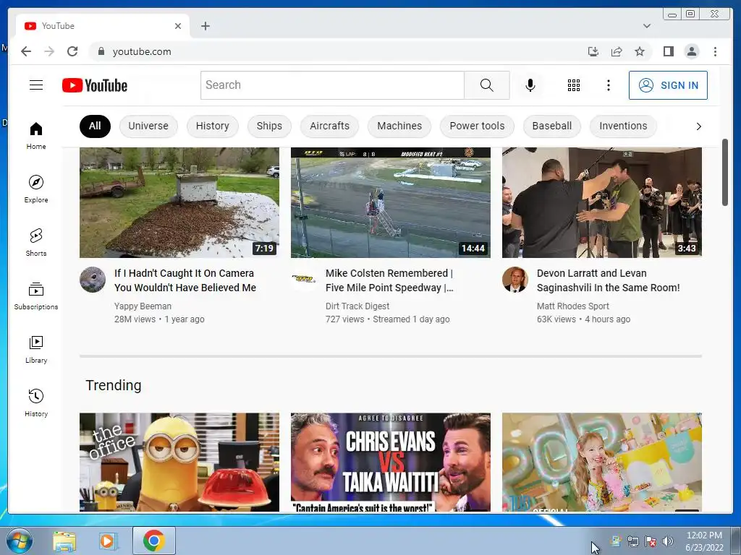Select the Ships chip
This screenshot has height=555, width=741.
(269, 126)
